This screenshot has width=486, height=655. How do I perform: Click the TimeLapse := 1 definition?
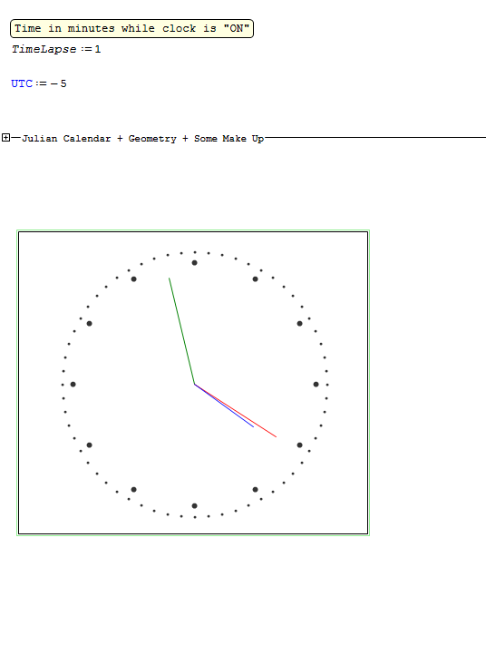[x=56, y=49]
